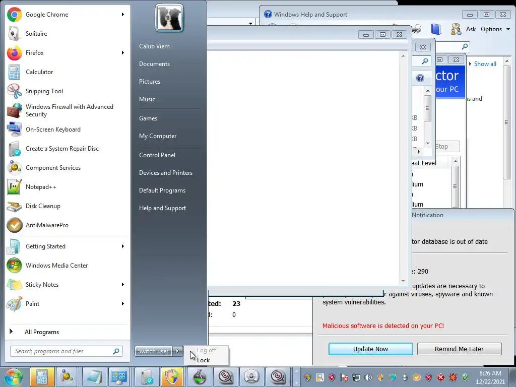Open Devices and Printers
Image resolution: width=516 pixels, height=387 pixels.
coord(165,173)
